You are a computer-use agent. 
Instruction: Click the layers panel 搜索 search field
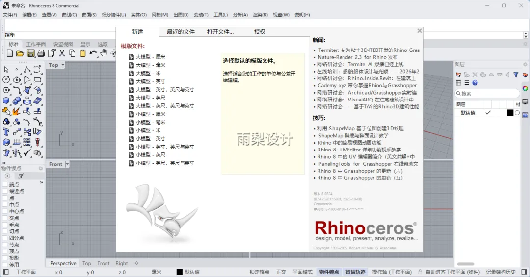(487, 93)
